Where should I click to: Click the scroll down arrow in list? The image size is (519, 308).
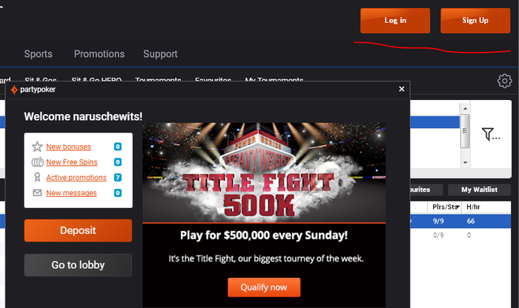coord(465,163)
